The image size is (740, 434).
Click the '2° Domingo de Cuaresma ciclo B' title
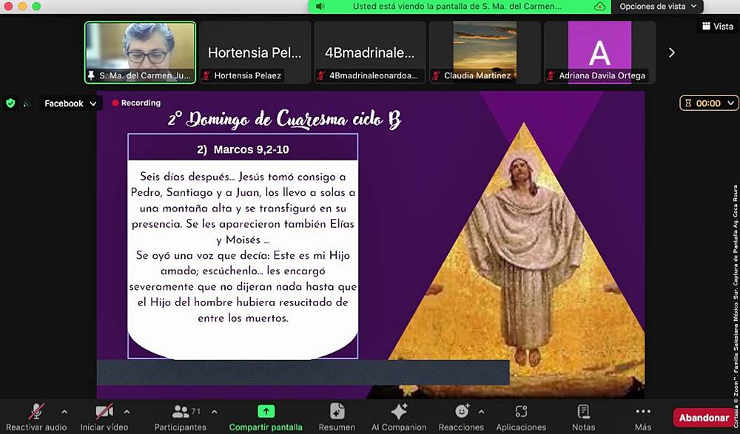point(285,119)
